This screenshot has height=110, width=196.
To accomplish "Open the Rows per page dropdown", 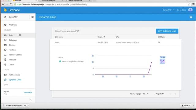I will [x=146, y=94].
